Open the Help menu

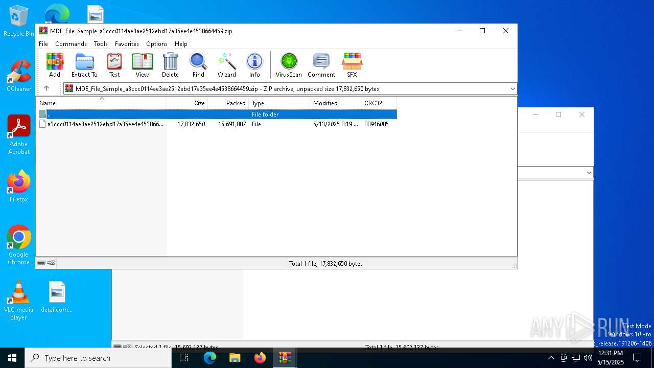181,44
